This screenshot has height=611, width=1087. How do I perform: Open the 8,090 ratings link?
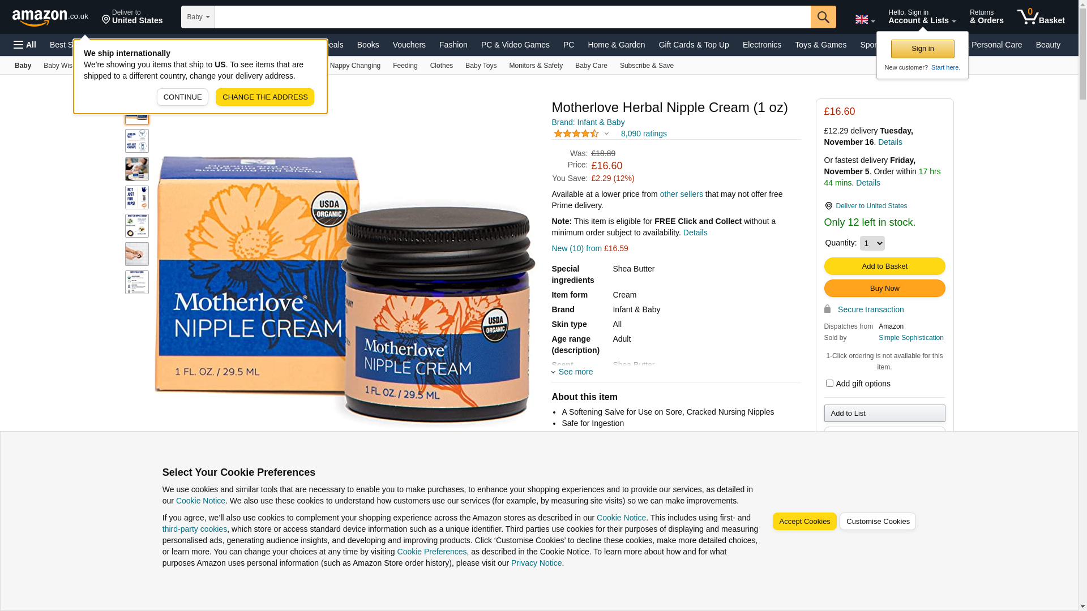(x=643, y=134)
